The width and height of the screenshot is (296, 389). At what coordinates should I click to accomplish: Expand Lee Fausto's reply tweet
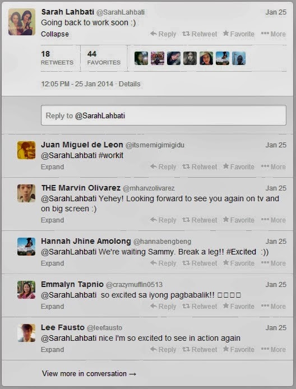pyautogui.click(x=52, y=350)
